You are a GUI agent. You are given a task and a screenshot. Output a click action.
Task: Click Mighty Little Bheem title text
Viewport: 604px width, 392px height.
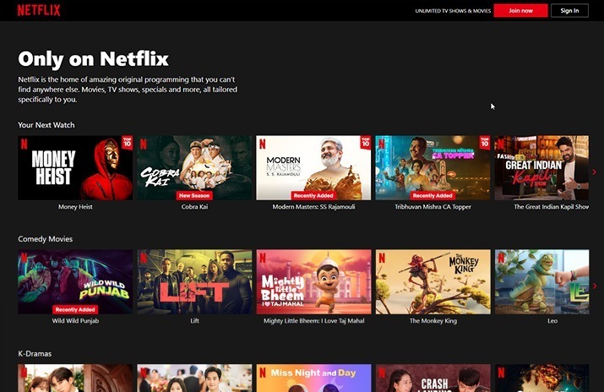(313, 321)
